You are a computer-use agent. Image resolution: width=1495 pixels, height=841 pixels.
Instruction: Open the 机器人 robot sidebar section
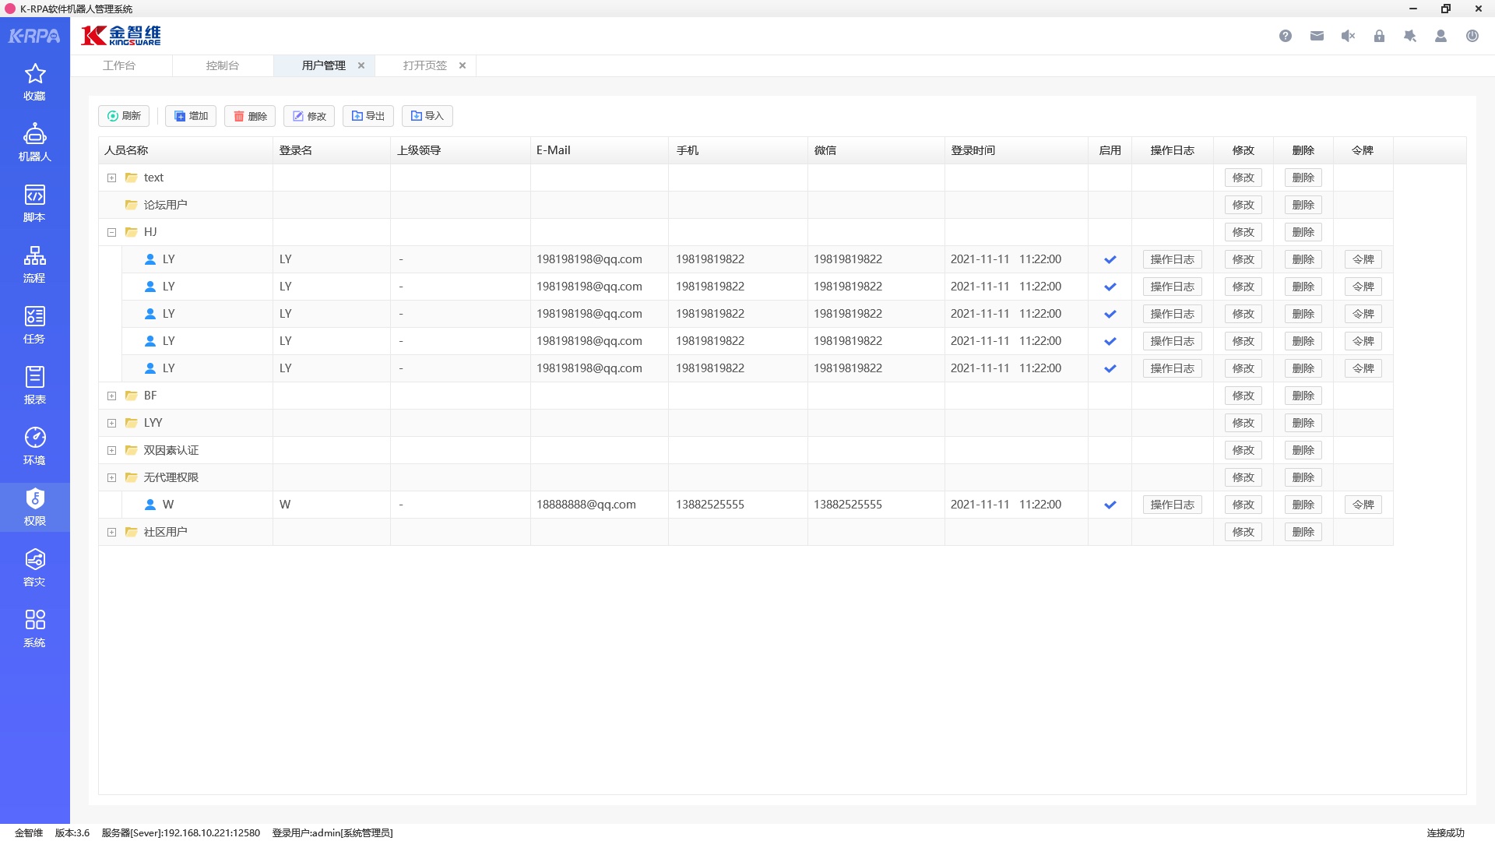(34, 143)
